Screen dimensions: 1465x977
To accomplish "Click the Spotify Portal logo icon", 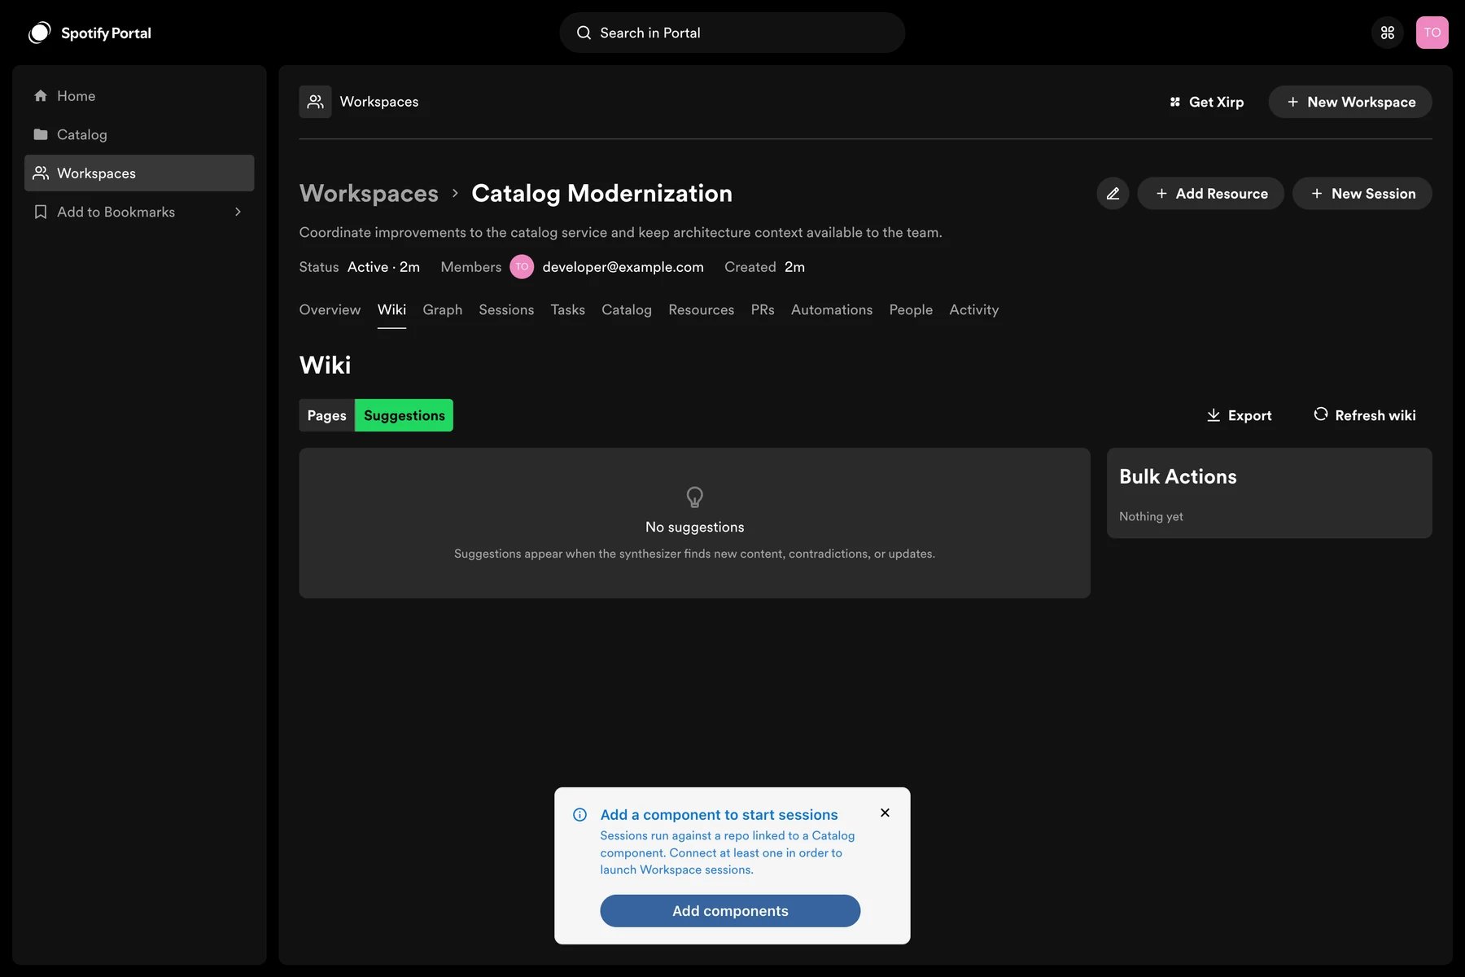I will 39,33.
